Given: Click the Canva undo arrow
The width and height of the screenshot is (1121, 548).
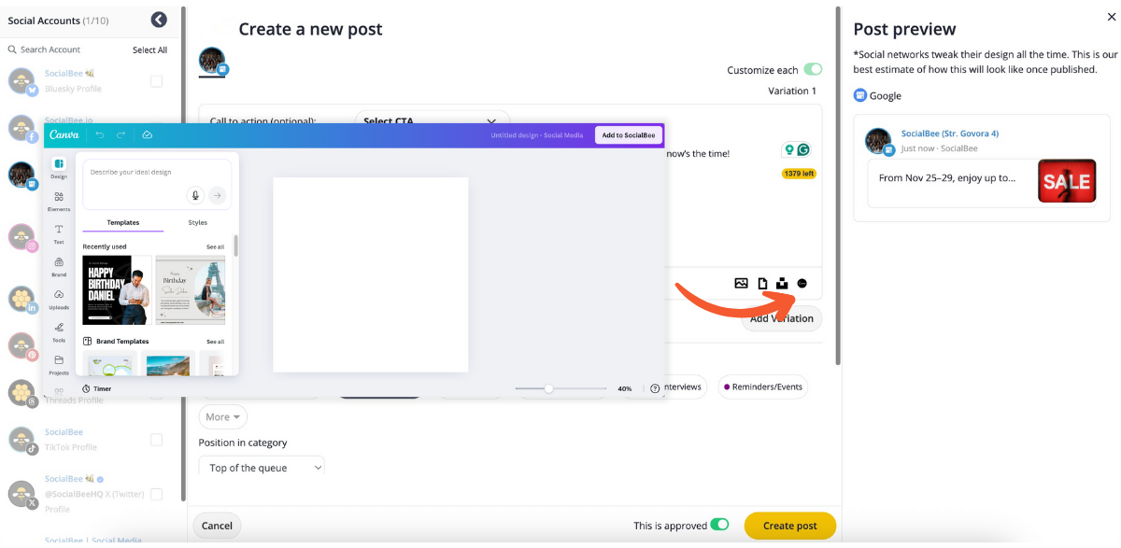Looking at the screenshot, I should [100, 135].
